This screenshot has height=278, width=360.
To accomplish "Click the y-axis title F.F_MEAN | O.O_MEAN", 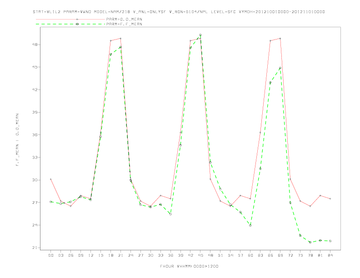I will pyautogui.click(x=17, y=140).
